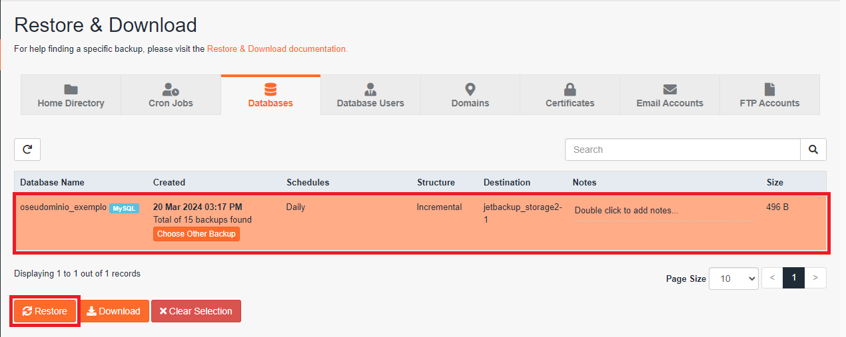Open the Restore & Download documentation link
Screen dimensions: 846x337
[x=276, y=49]
